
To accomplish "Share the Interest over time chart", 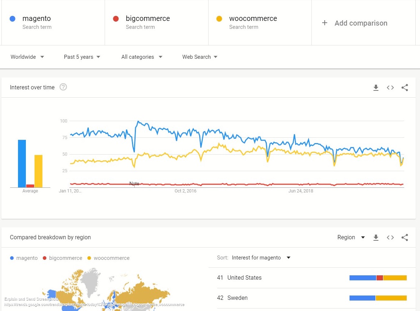I will [405, 88].
